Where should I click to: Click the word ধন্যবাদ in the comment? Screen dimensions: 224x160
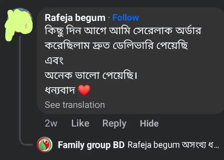60,90
